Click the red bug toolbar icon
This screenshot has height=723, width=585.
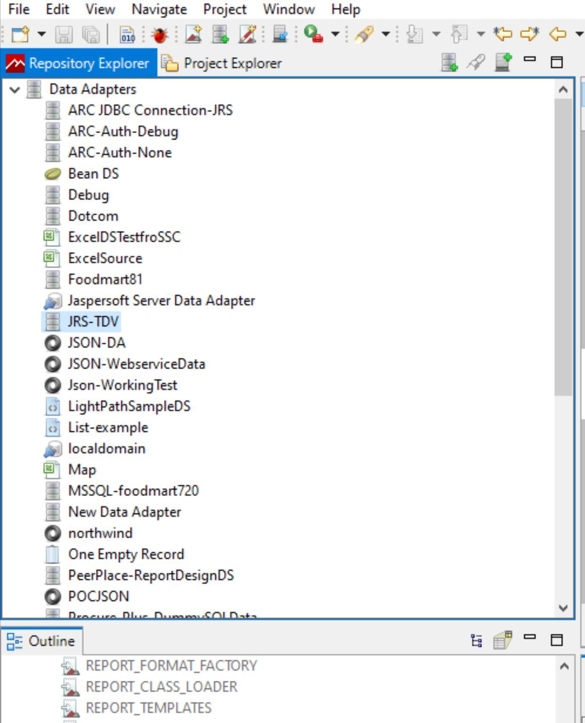pos(160,34)
